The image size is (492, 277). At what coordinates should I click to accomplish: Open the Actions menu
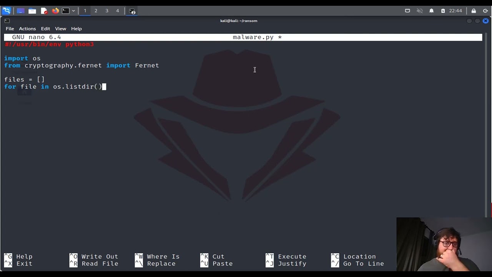click(27, 28)
